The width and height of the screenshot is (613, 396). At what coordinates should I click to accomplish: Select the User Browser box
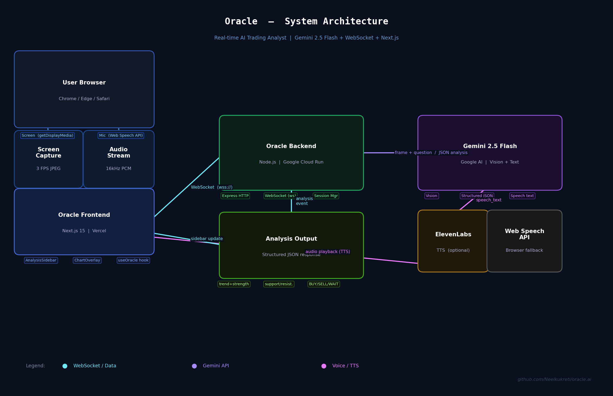click(x=84, y=89)
